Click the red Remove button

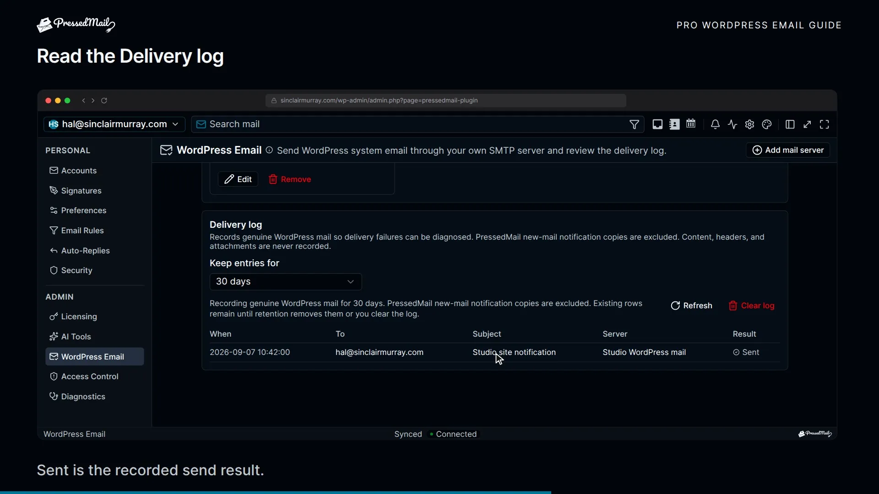click(290, 179)
